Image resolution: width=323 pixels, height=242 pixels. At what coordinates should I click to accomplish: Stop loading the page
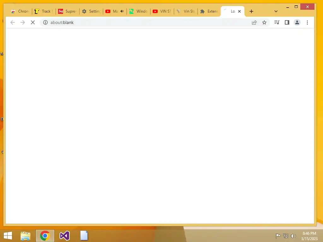click(33, 22)
